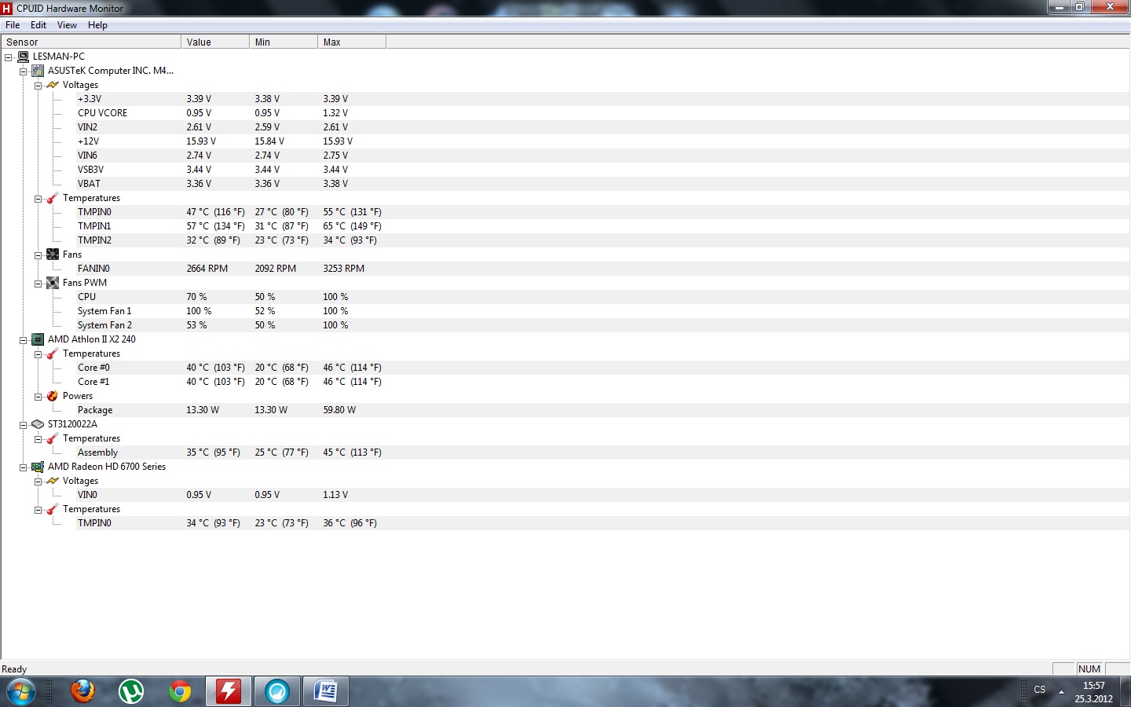Screen dimensions: 1131x707
Task: Click the CS language indicator in tray
Action: click(x=1040, y=690)
